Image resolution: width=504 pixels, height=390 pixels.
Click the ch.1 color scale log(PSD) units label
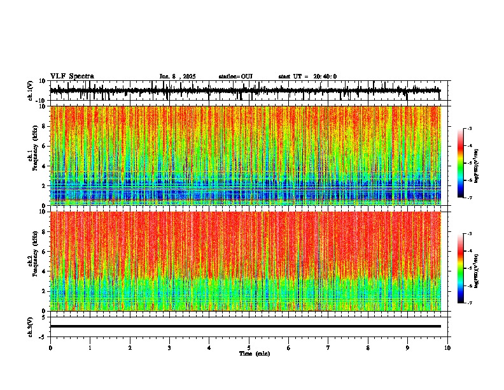pos(477,166)
